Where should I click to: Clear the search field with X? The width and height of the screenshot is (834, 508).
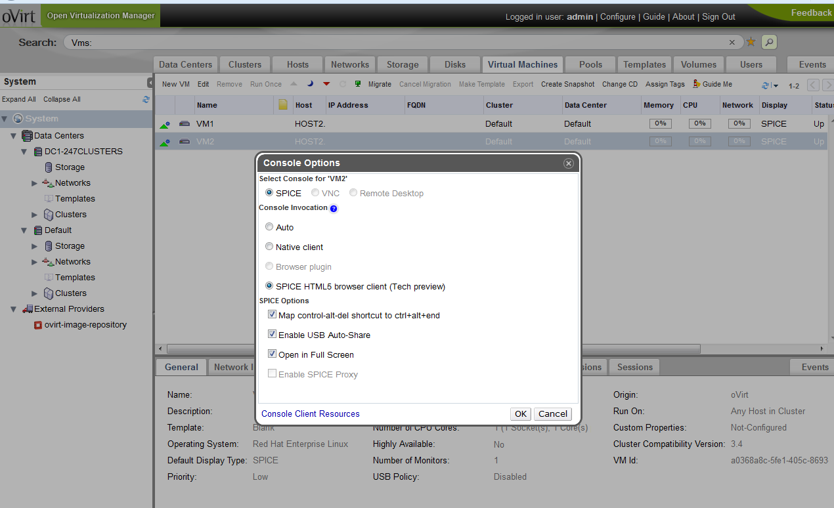[x=732, y=42]
